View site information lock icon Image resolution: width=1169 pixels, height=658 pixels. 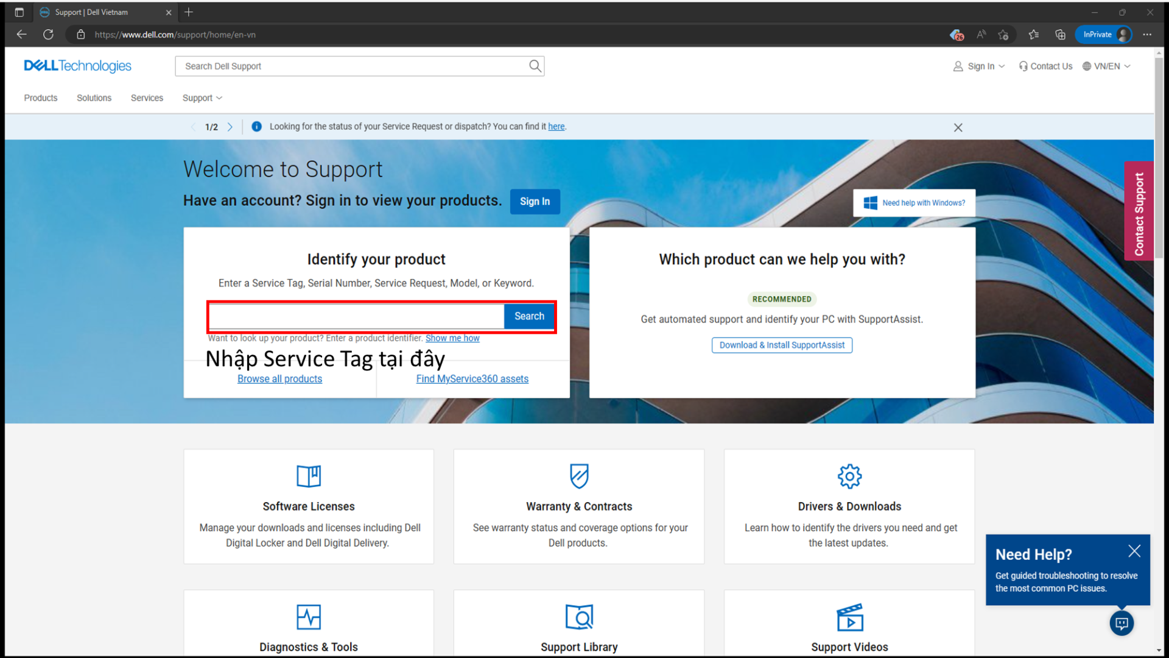point(80,35)
